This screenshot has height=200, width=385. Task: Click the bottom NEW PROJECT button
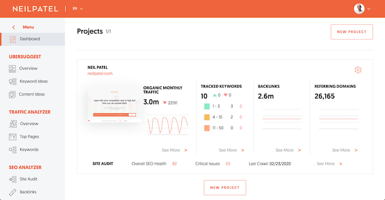(225, 188)
